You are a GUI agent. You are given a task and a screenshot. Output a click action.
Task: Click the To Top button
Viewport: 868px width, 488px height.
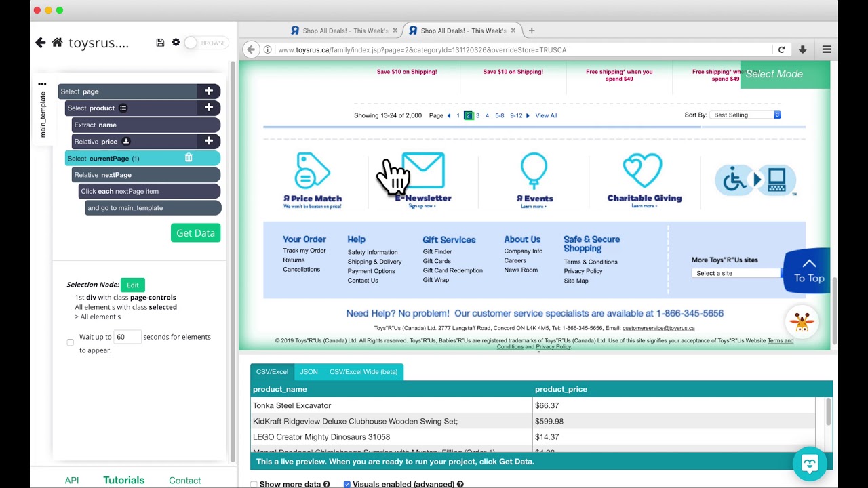point(808,270)
